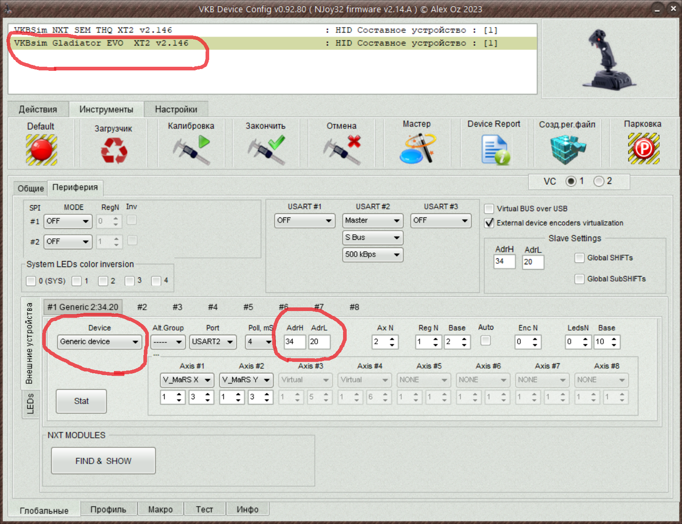This screenshot has width=682, height=524.
Task: Toggle External device encoders virtualization checkbox
Action: pyautogui.click(x=489, y=223)
